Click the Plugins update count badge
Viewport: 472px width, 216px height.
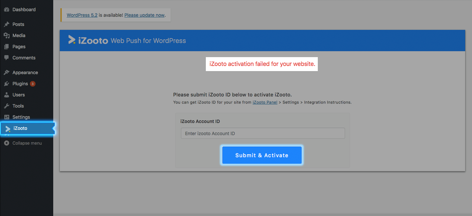[x=32, y=84]
